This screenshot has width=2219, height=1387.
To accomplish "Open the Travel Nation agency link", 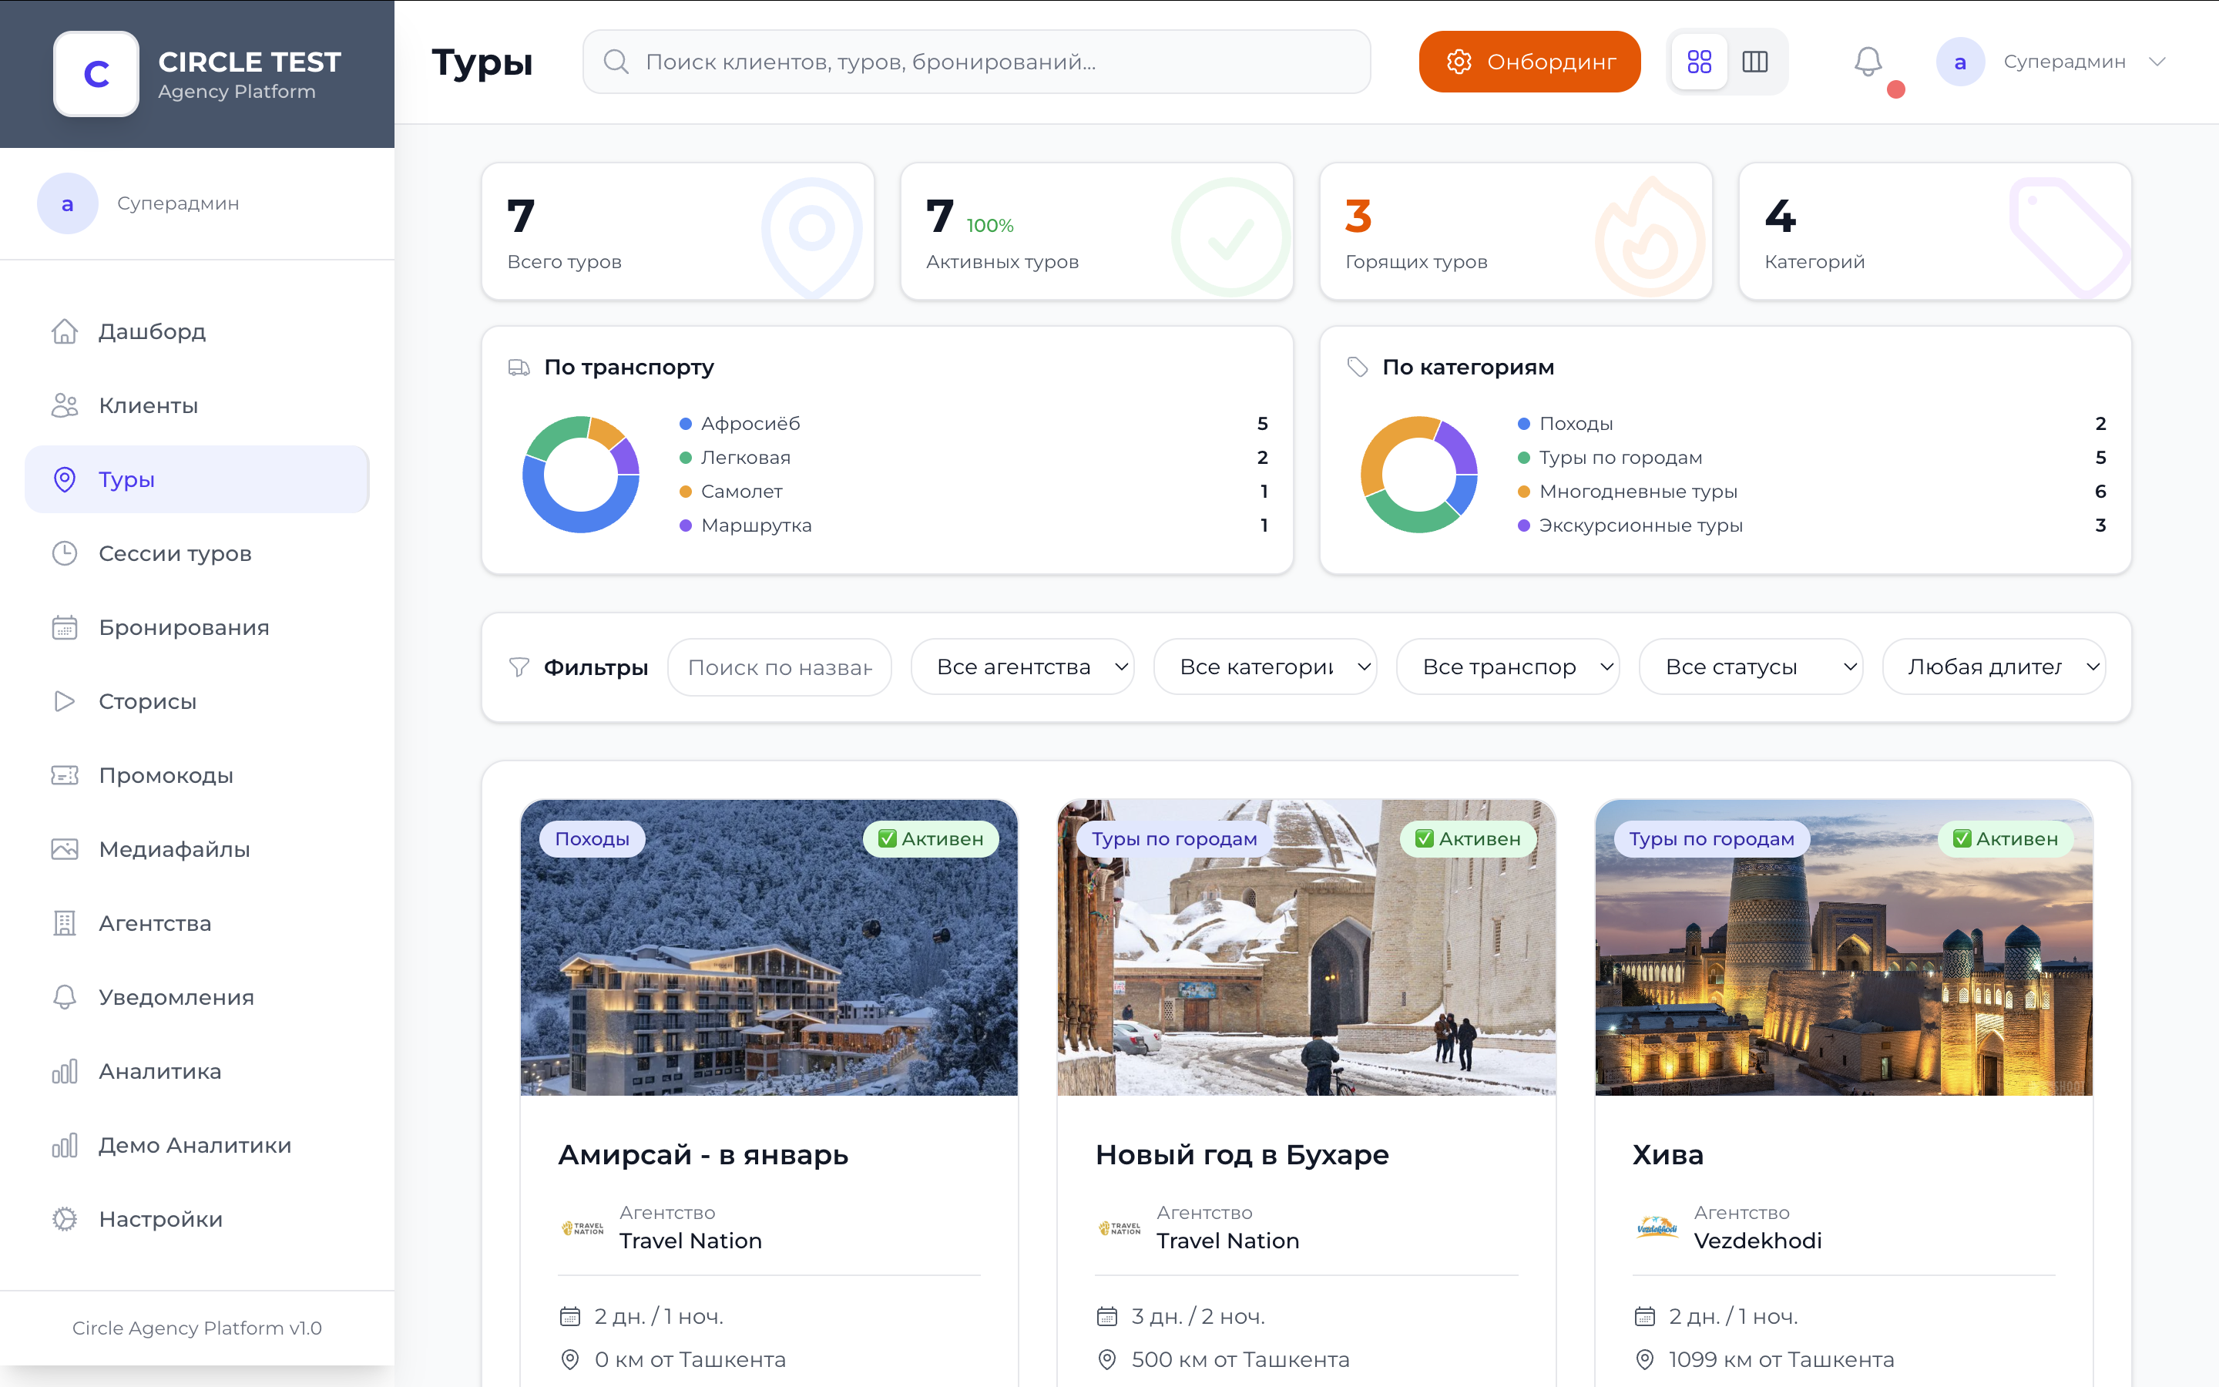I will pyautogui.click(x=690, y=1241).
